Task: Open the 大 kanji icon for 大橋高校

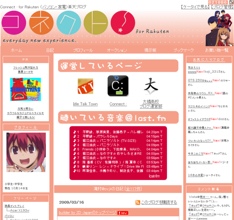Action: [151, 86]
